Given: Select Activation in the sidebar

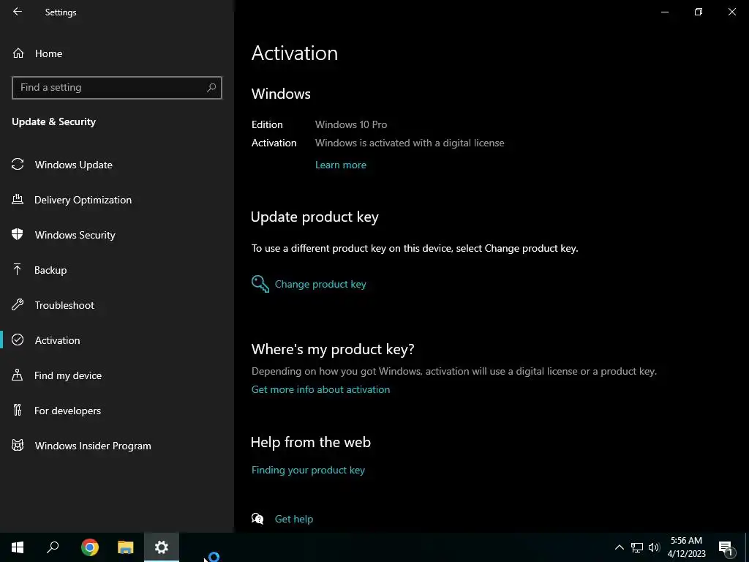Looking at the screenshot, I should [117, 340].
